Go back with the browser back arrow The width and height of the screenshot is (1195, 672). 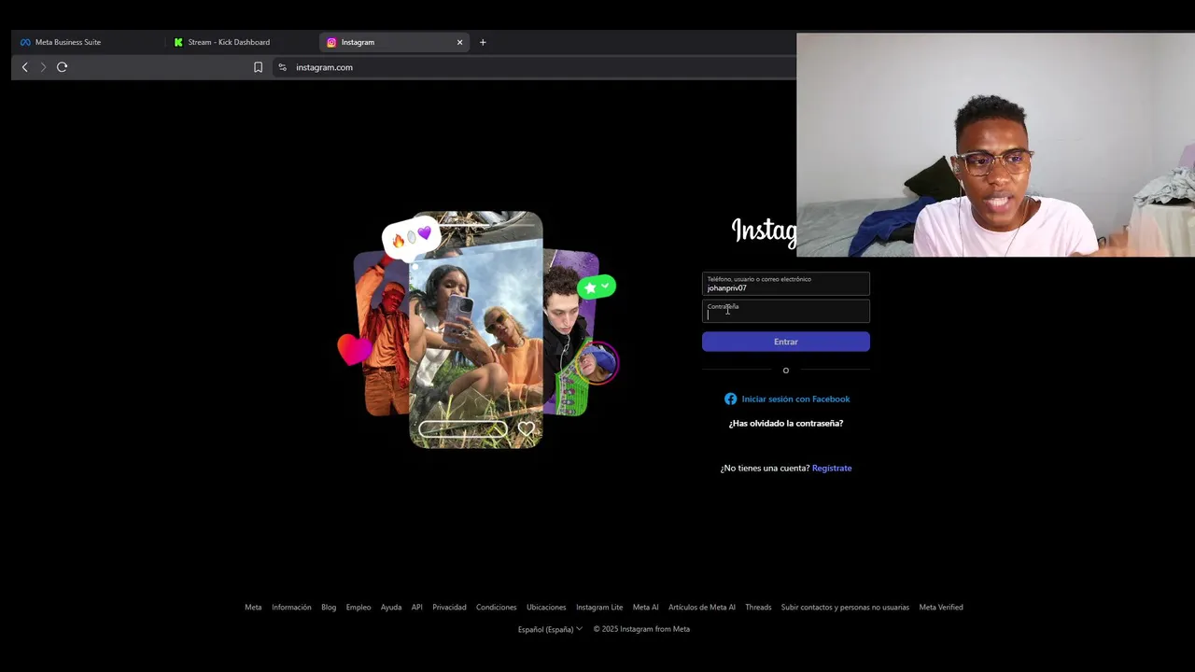click(24, 67)
